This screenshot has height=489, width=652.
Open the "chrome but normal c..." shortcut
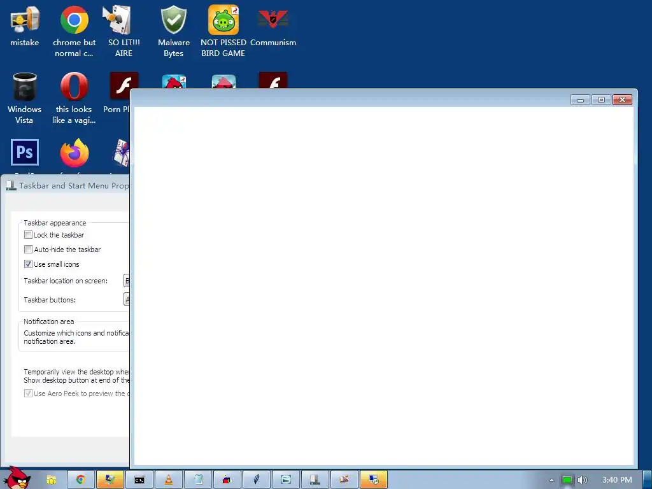coord(74,31)
